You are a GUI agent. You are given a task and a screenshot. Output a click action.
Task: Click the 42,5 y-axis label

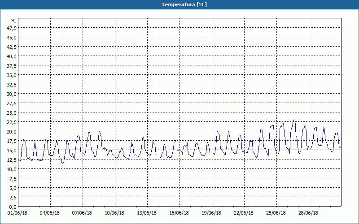[12, 47]
